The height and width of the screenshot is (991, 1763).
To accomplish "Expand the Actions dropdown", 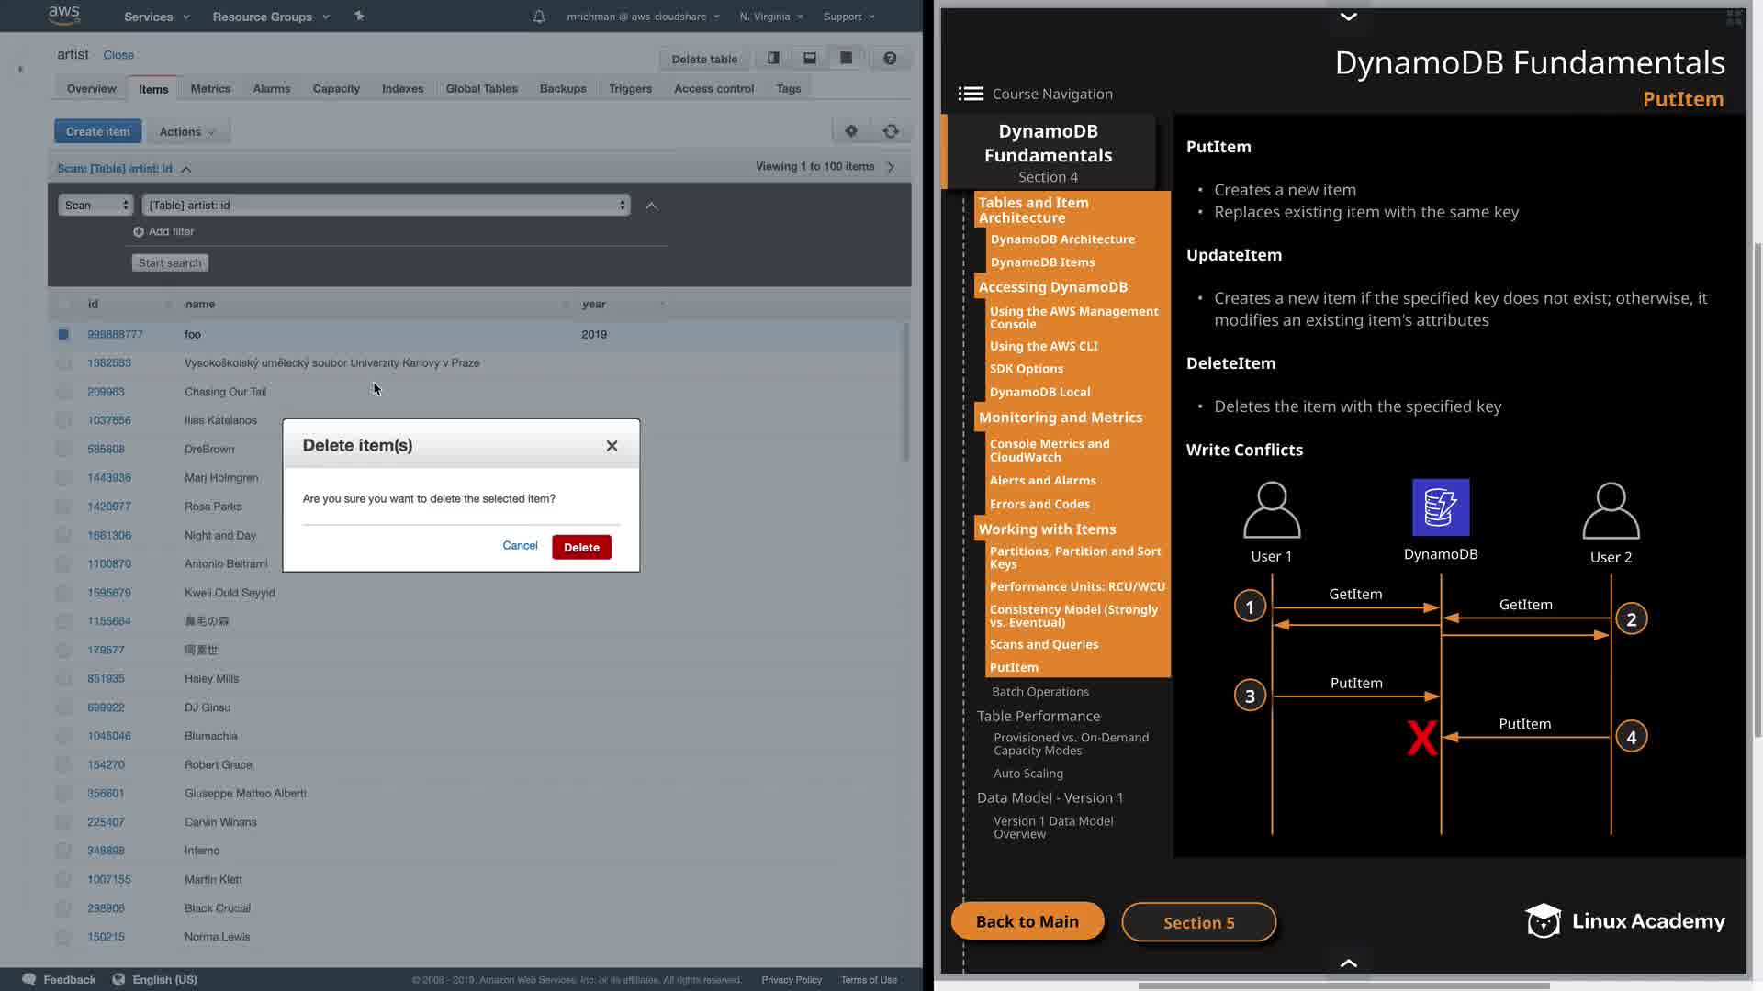I will click(x=187, y=131).
